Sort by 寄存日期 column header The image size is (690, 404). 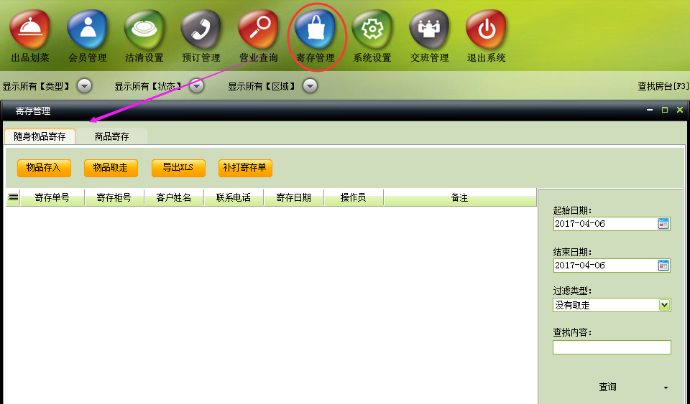click(x=293, y=197)
